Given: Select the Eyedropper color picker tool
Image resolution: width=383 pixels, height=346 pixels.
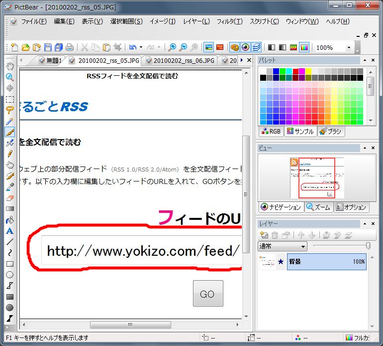Looking at the screenshot, I should pos(10,187).
